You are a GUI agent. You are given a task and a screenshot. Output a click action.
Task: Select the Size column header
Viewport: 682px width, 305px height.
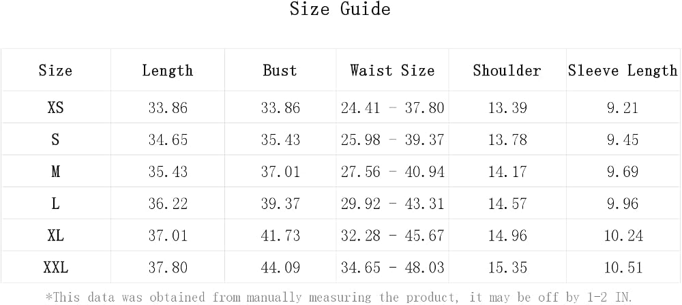[x=56, y=70]
